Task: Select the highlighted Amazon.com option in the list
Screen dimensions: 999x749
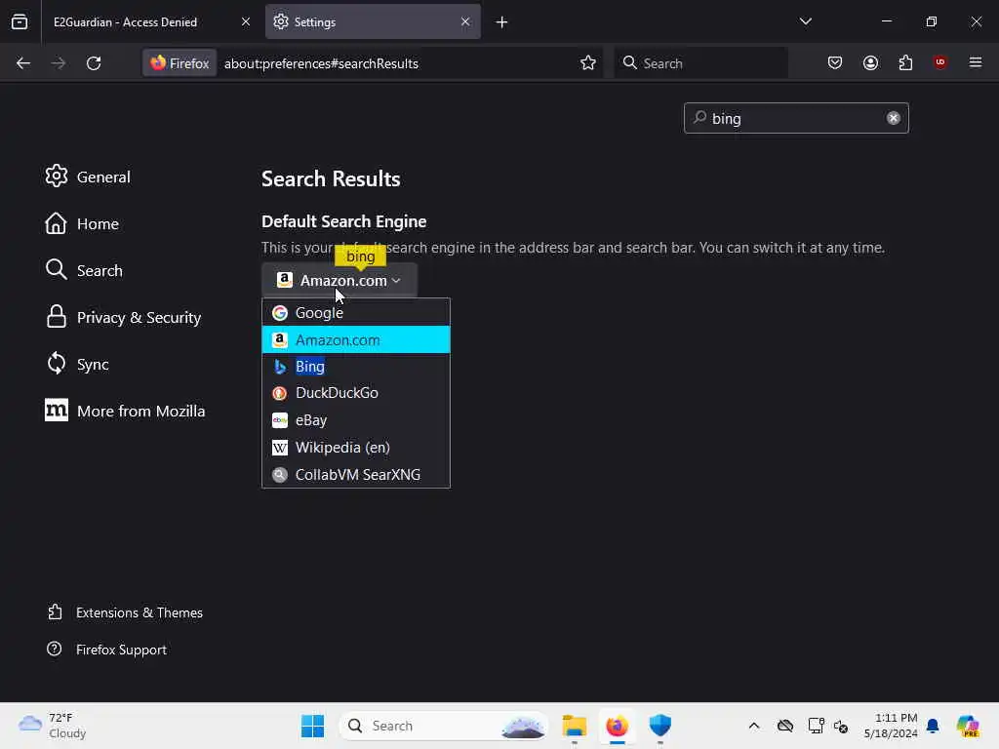Action: [356, 339]
